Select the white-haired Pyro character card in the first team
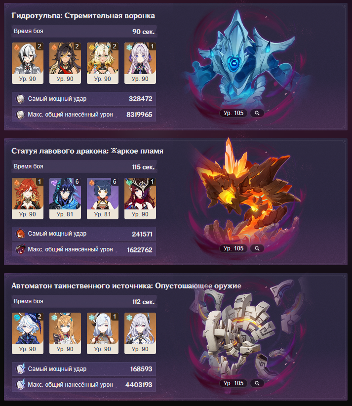 click(28, 63)
